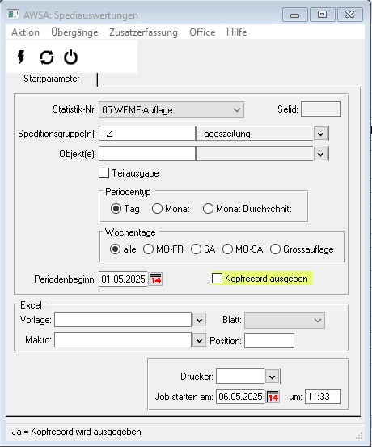Pick the MO-SA weekday radio button

coord(227,249)
